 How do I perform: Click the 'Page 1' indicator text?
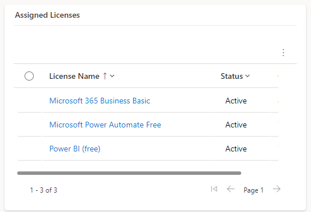pos(253,190)
